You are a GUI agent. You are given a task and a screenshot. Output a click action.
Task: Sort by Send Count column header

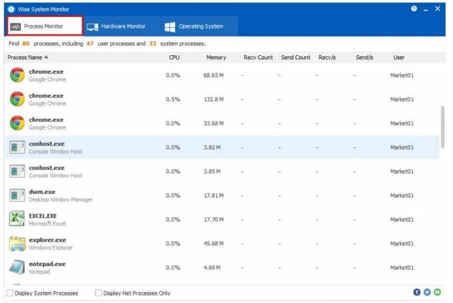pyautogui.click(x=295, y=57)
